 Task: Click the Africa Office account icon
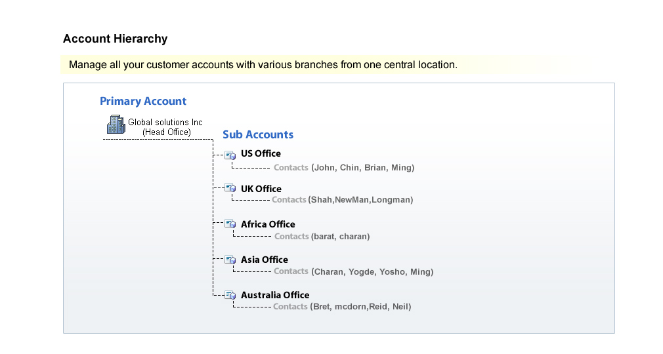coord(230,224)
